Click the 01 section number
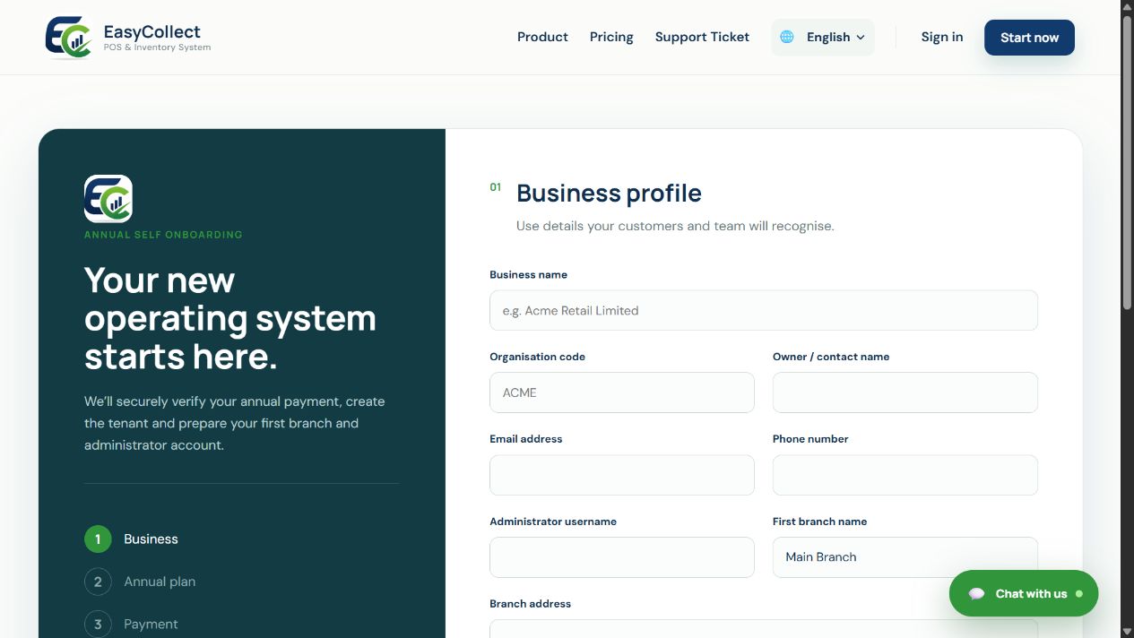The width and height of the screenshot is (1134, 638). click(495, 187)
